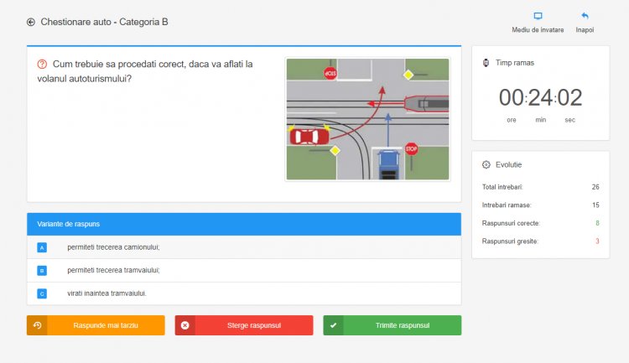Click the back arrow circle icon

pos(31,22)
